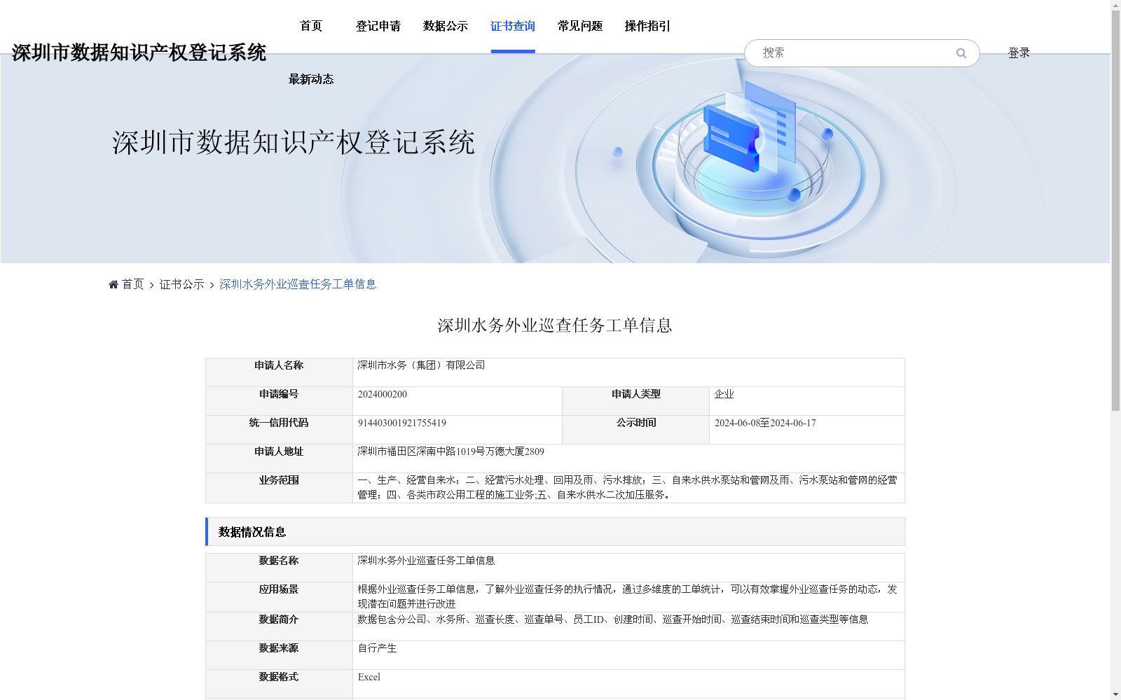This screenshot has width=1121, height=700.
Task: Click the search magnifier icon
Action: 961,53
